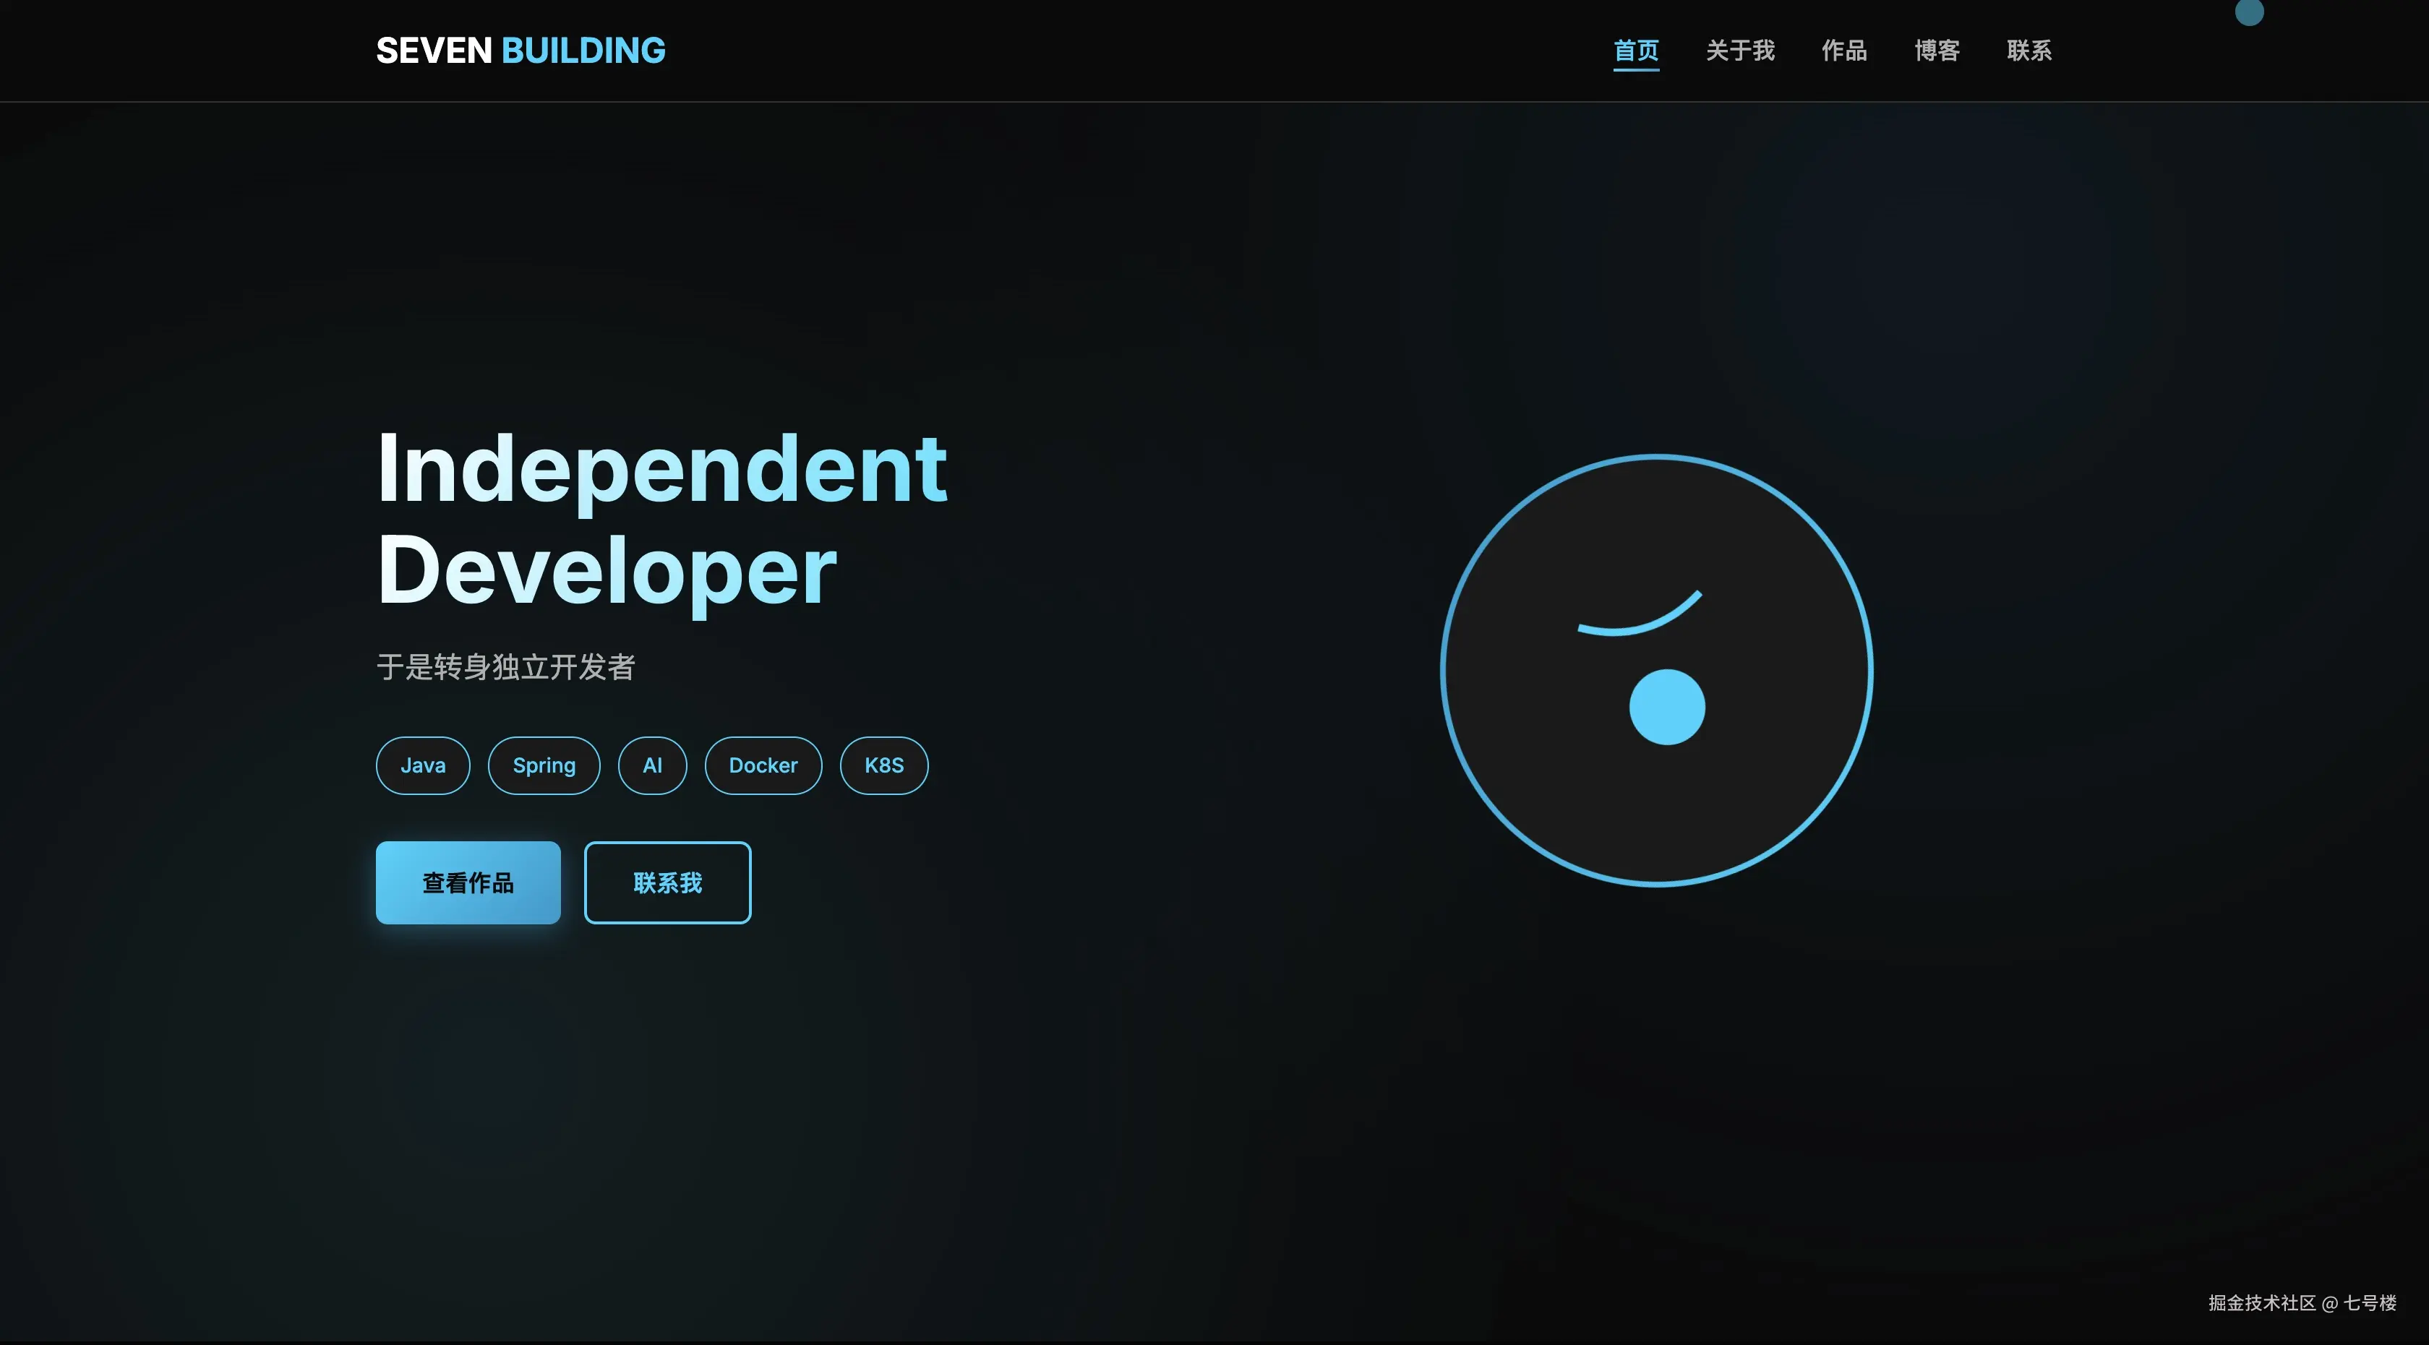
Task: Click the 于是转身独立开发者 subtitle text
Action: pyautogui.click(x=505, y=667)
